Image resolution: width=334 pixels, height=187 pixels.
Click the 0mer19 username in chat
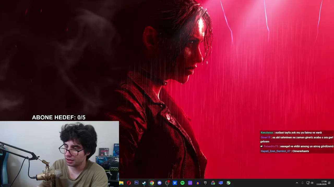coord(265,137)
